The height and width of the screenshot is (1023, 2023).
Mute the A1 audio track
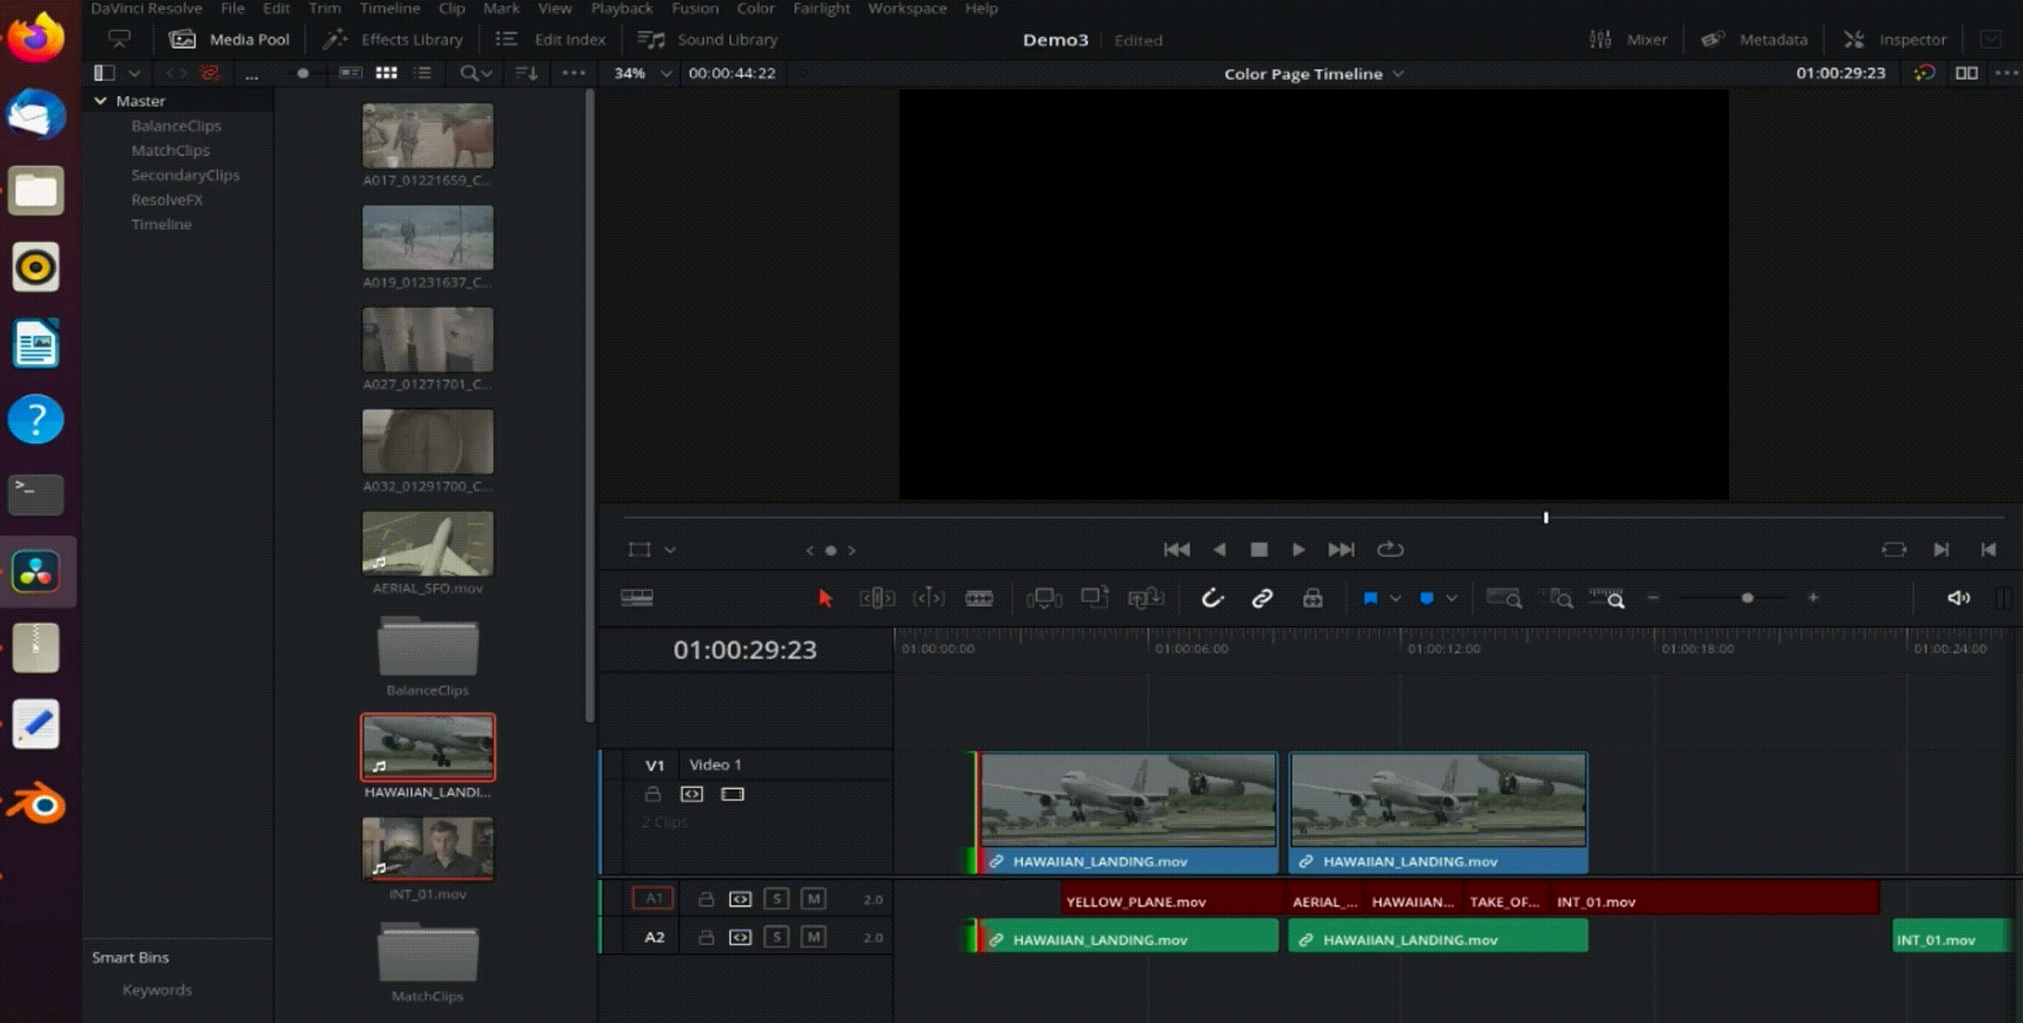(x=813, y=899)
